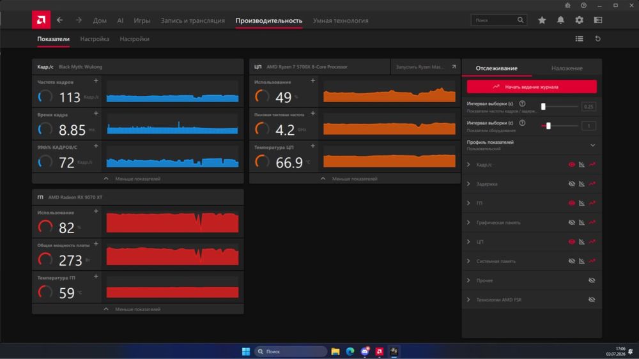This screenshot has width=639, height=359.
Task: Click Запустить Ryzen Master button
Action: [426, 67]
